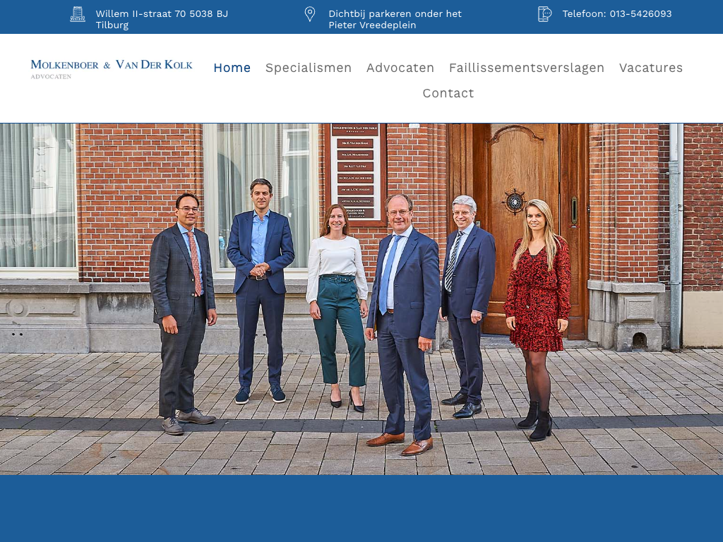Click the Willem II-straat 70 address text

click(162, 19)
